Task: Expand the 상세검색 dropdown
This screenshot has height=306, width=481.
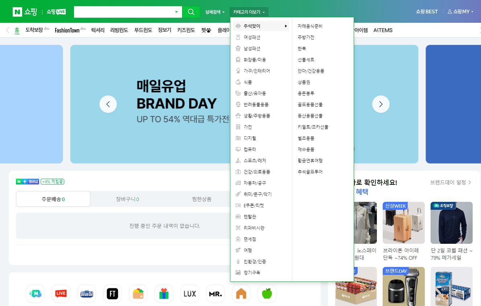Action: 215,12
